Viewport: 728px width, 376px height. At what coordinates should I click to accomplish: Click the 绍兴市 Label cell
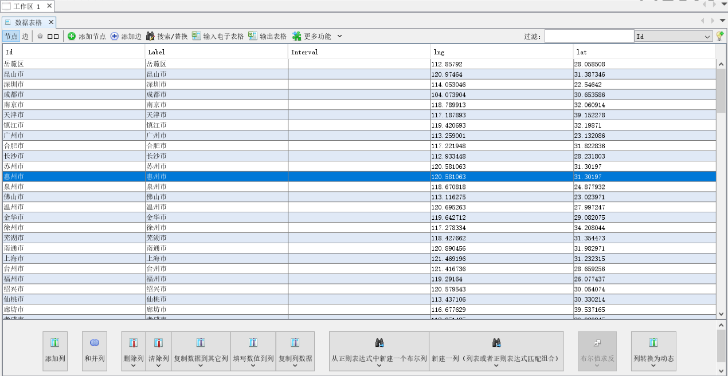(x=217, y=289)
